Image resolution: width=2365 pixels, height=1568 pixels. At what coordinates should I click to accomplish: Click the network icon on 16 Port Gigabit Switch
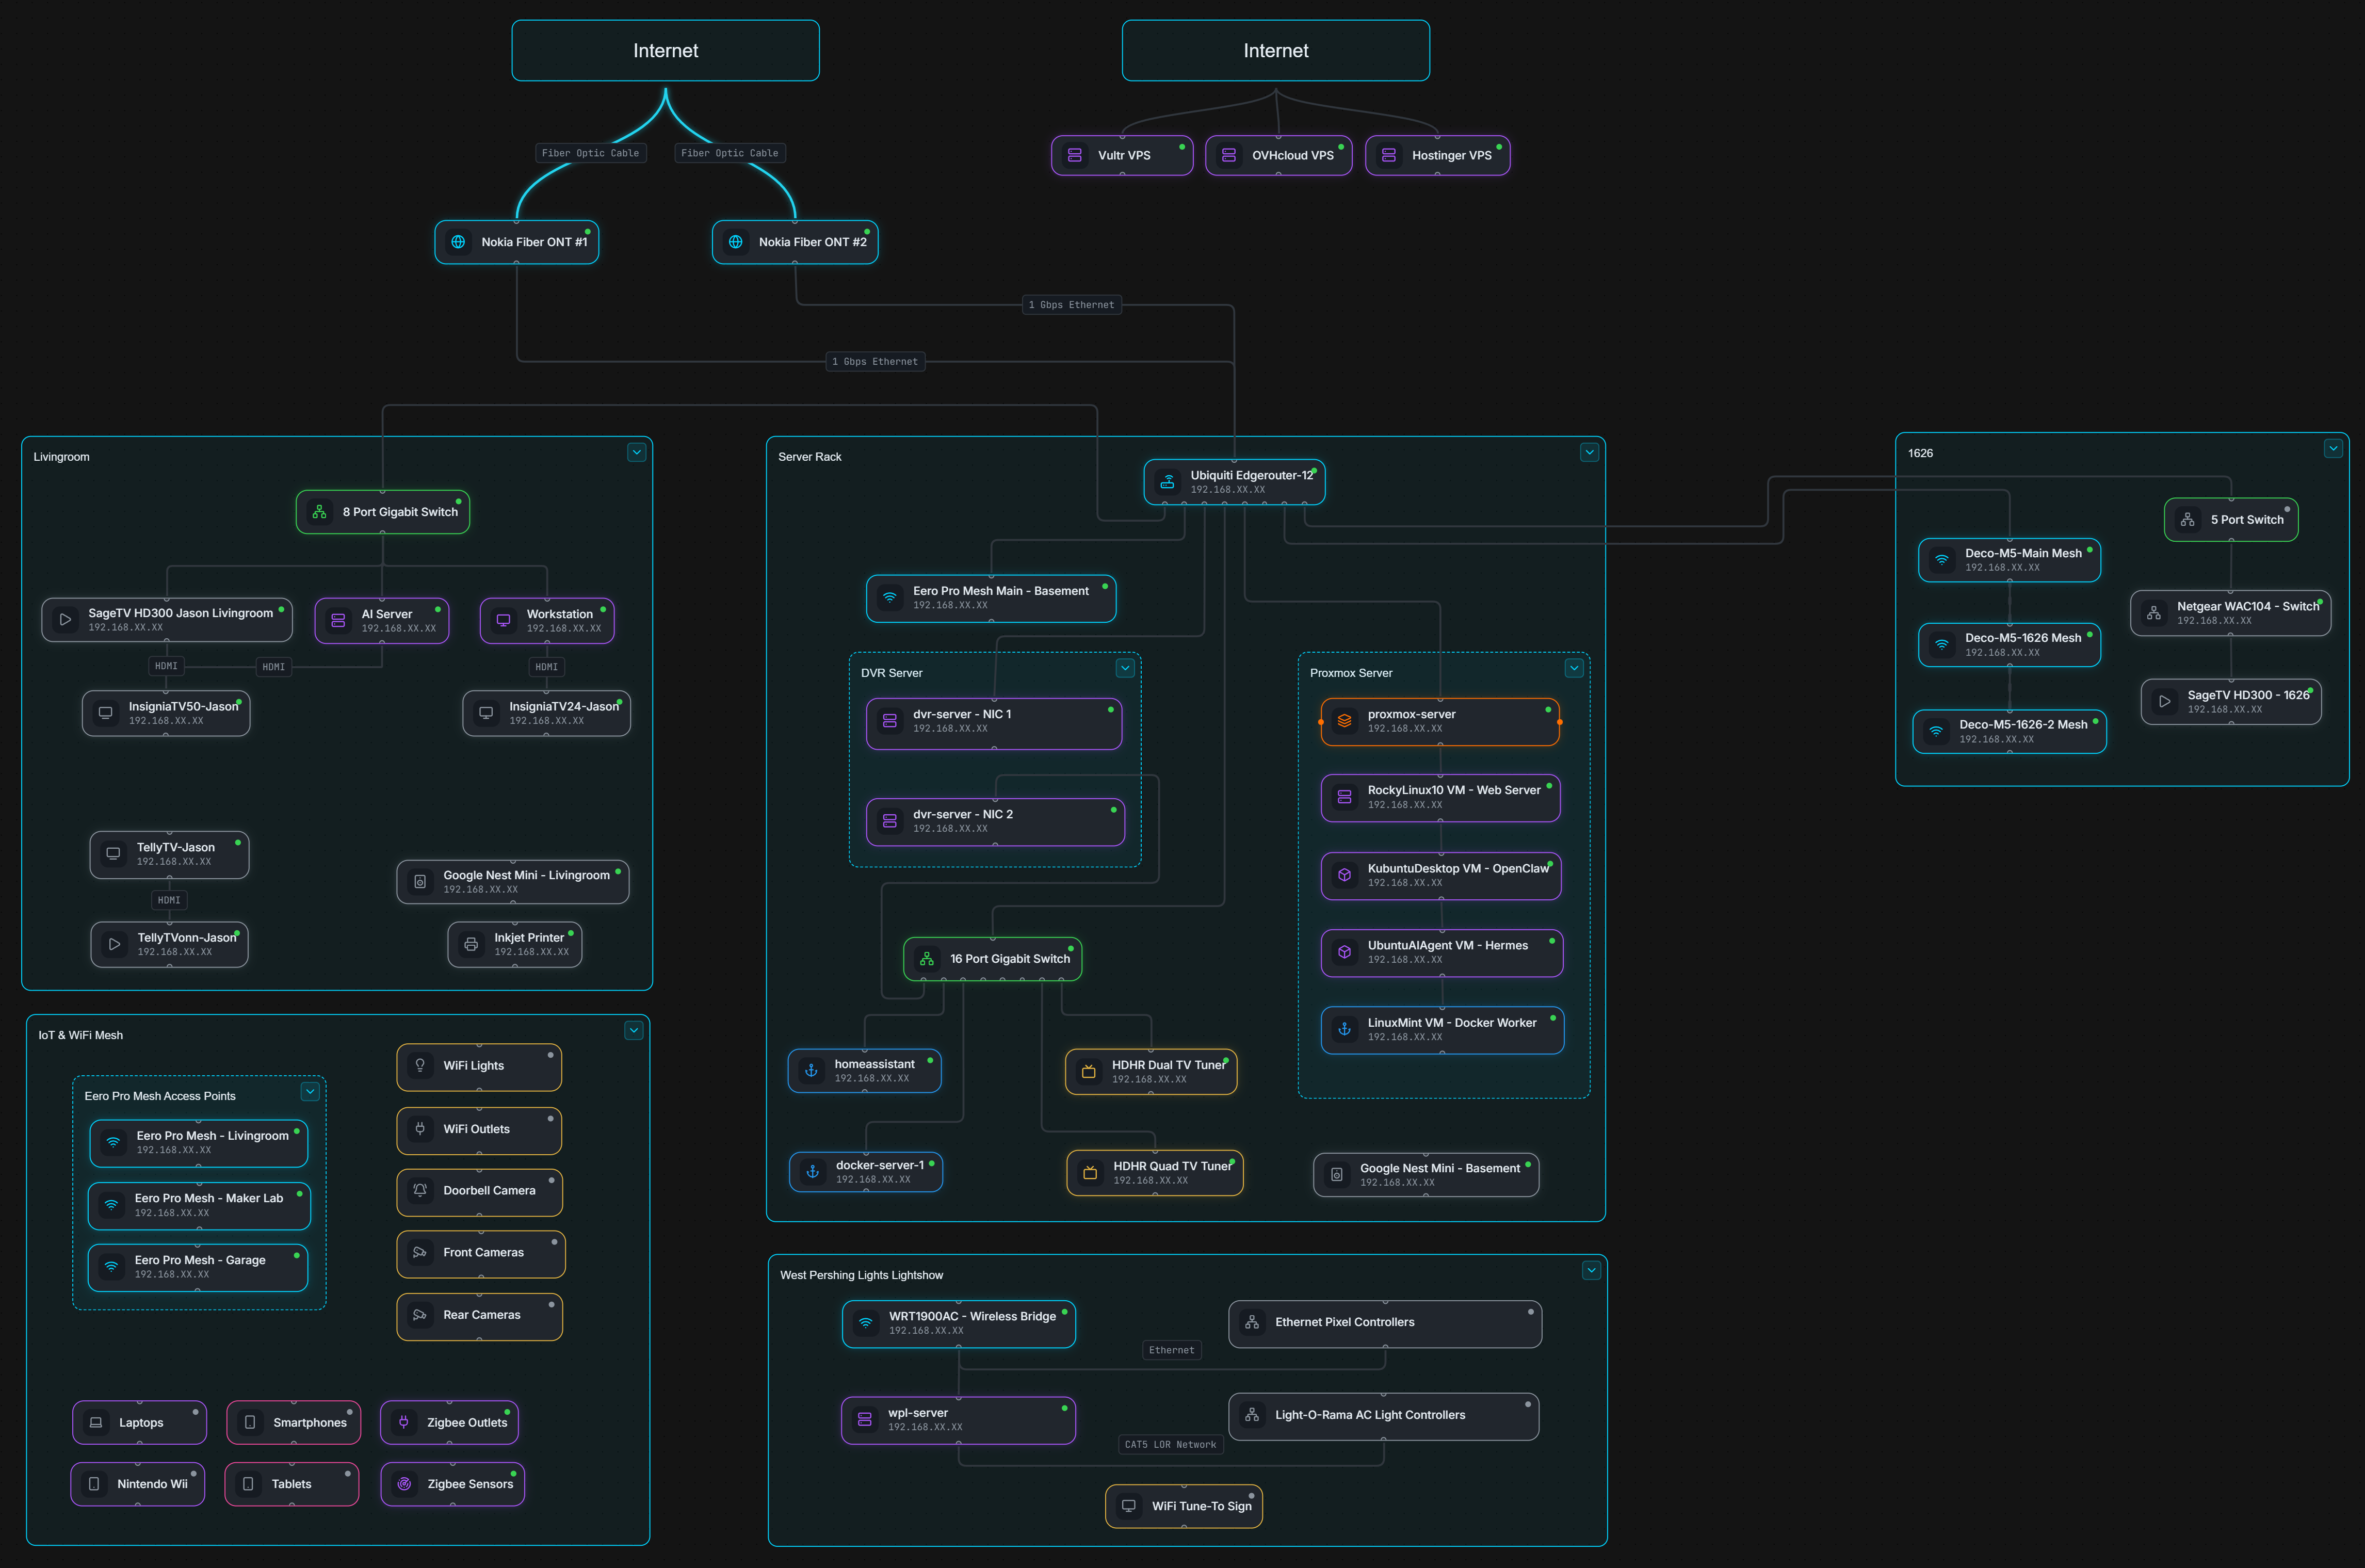coord(927,959)
